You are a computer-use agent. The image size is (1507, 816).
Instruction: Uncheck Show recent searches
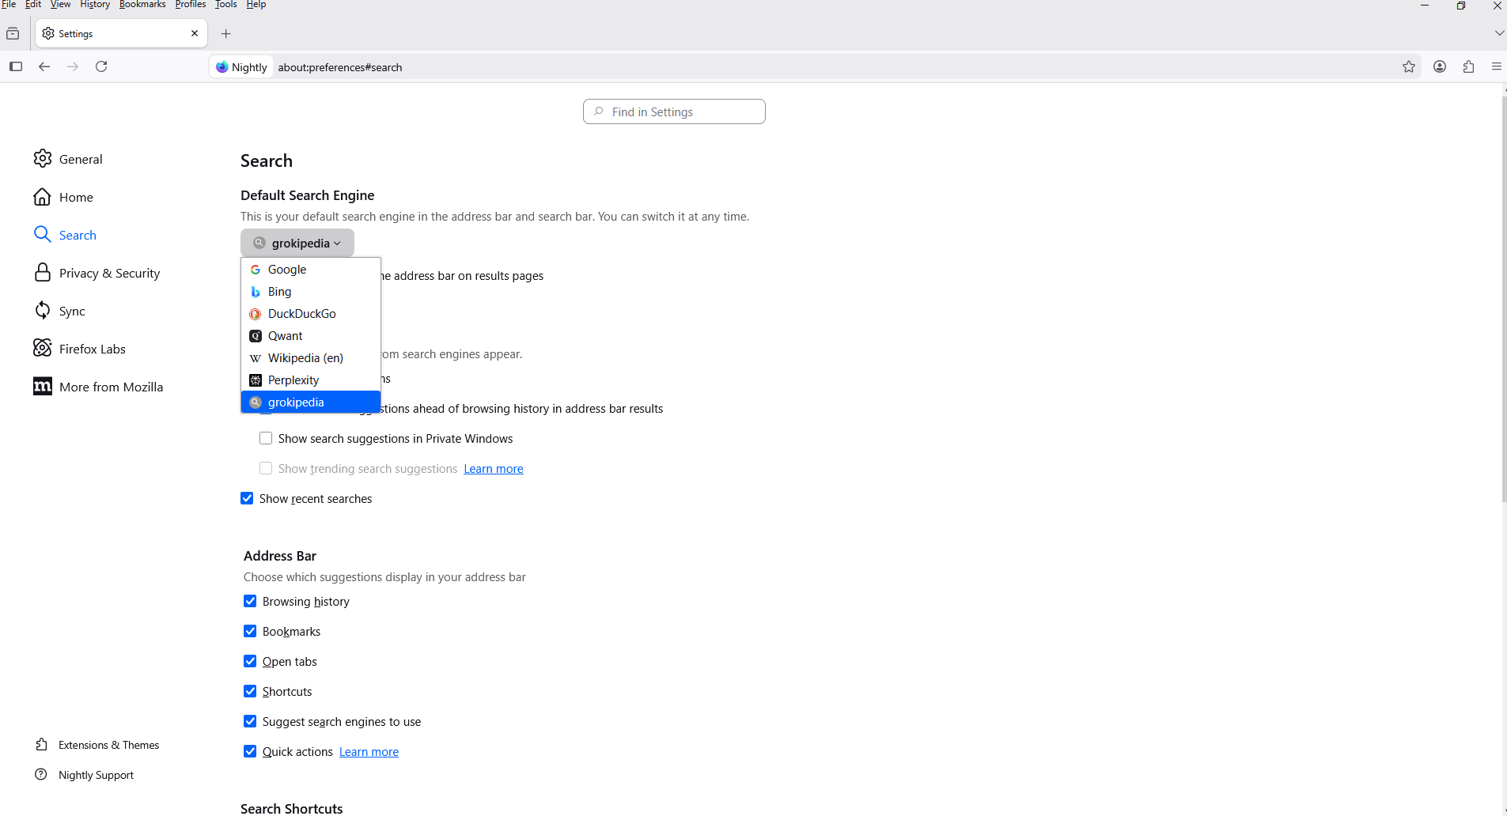click(x=247, y=498)
